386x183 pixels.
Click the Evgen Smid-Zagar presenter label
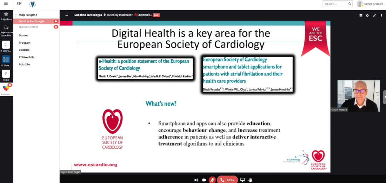pyautogui.click(x=70, y=172)
